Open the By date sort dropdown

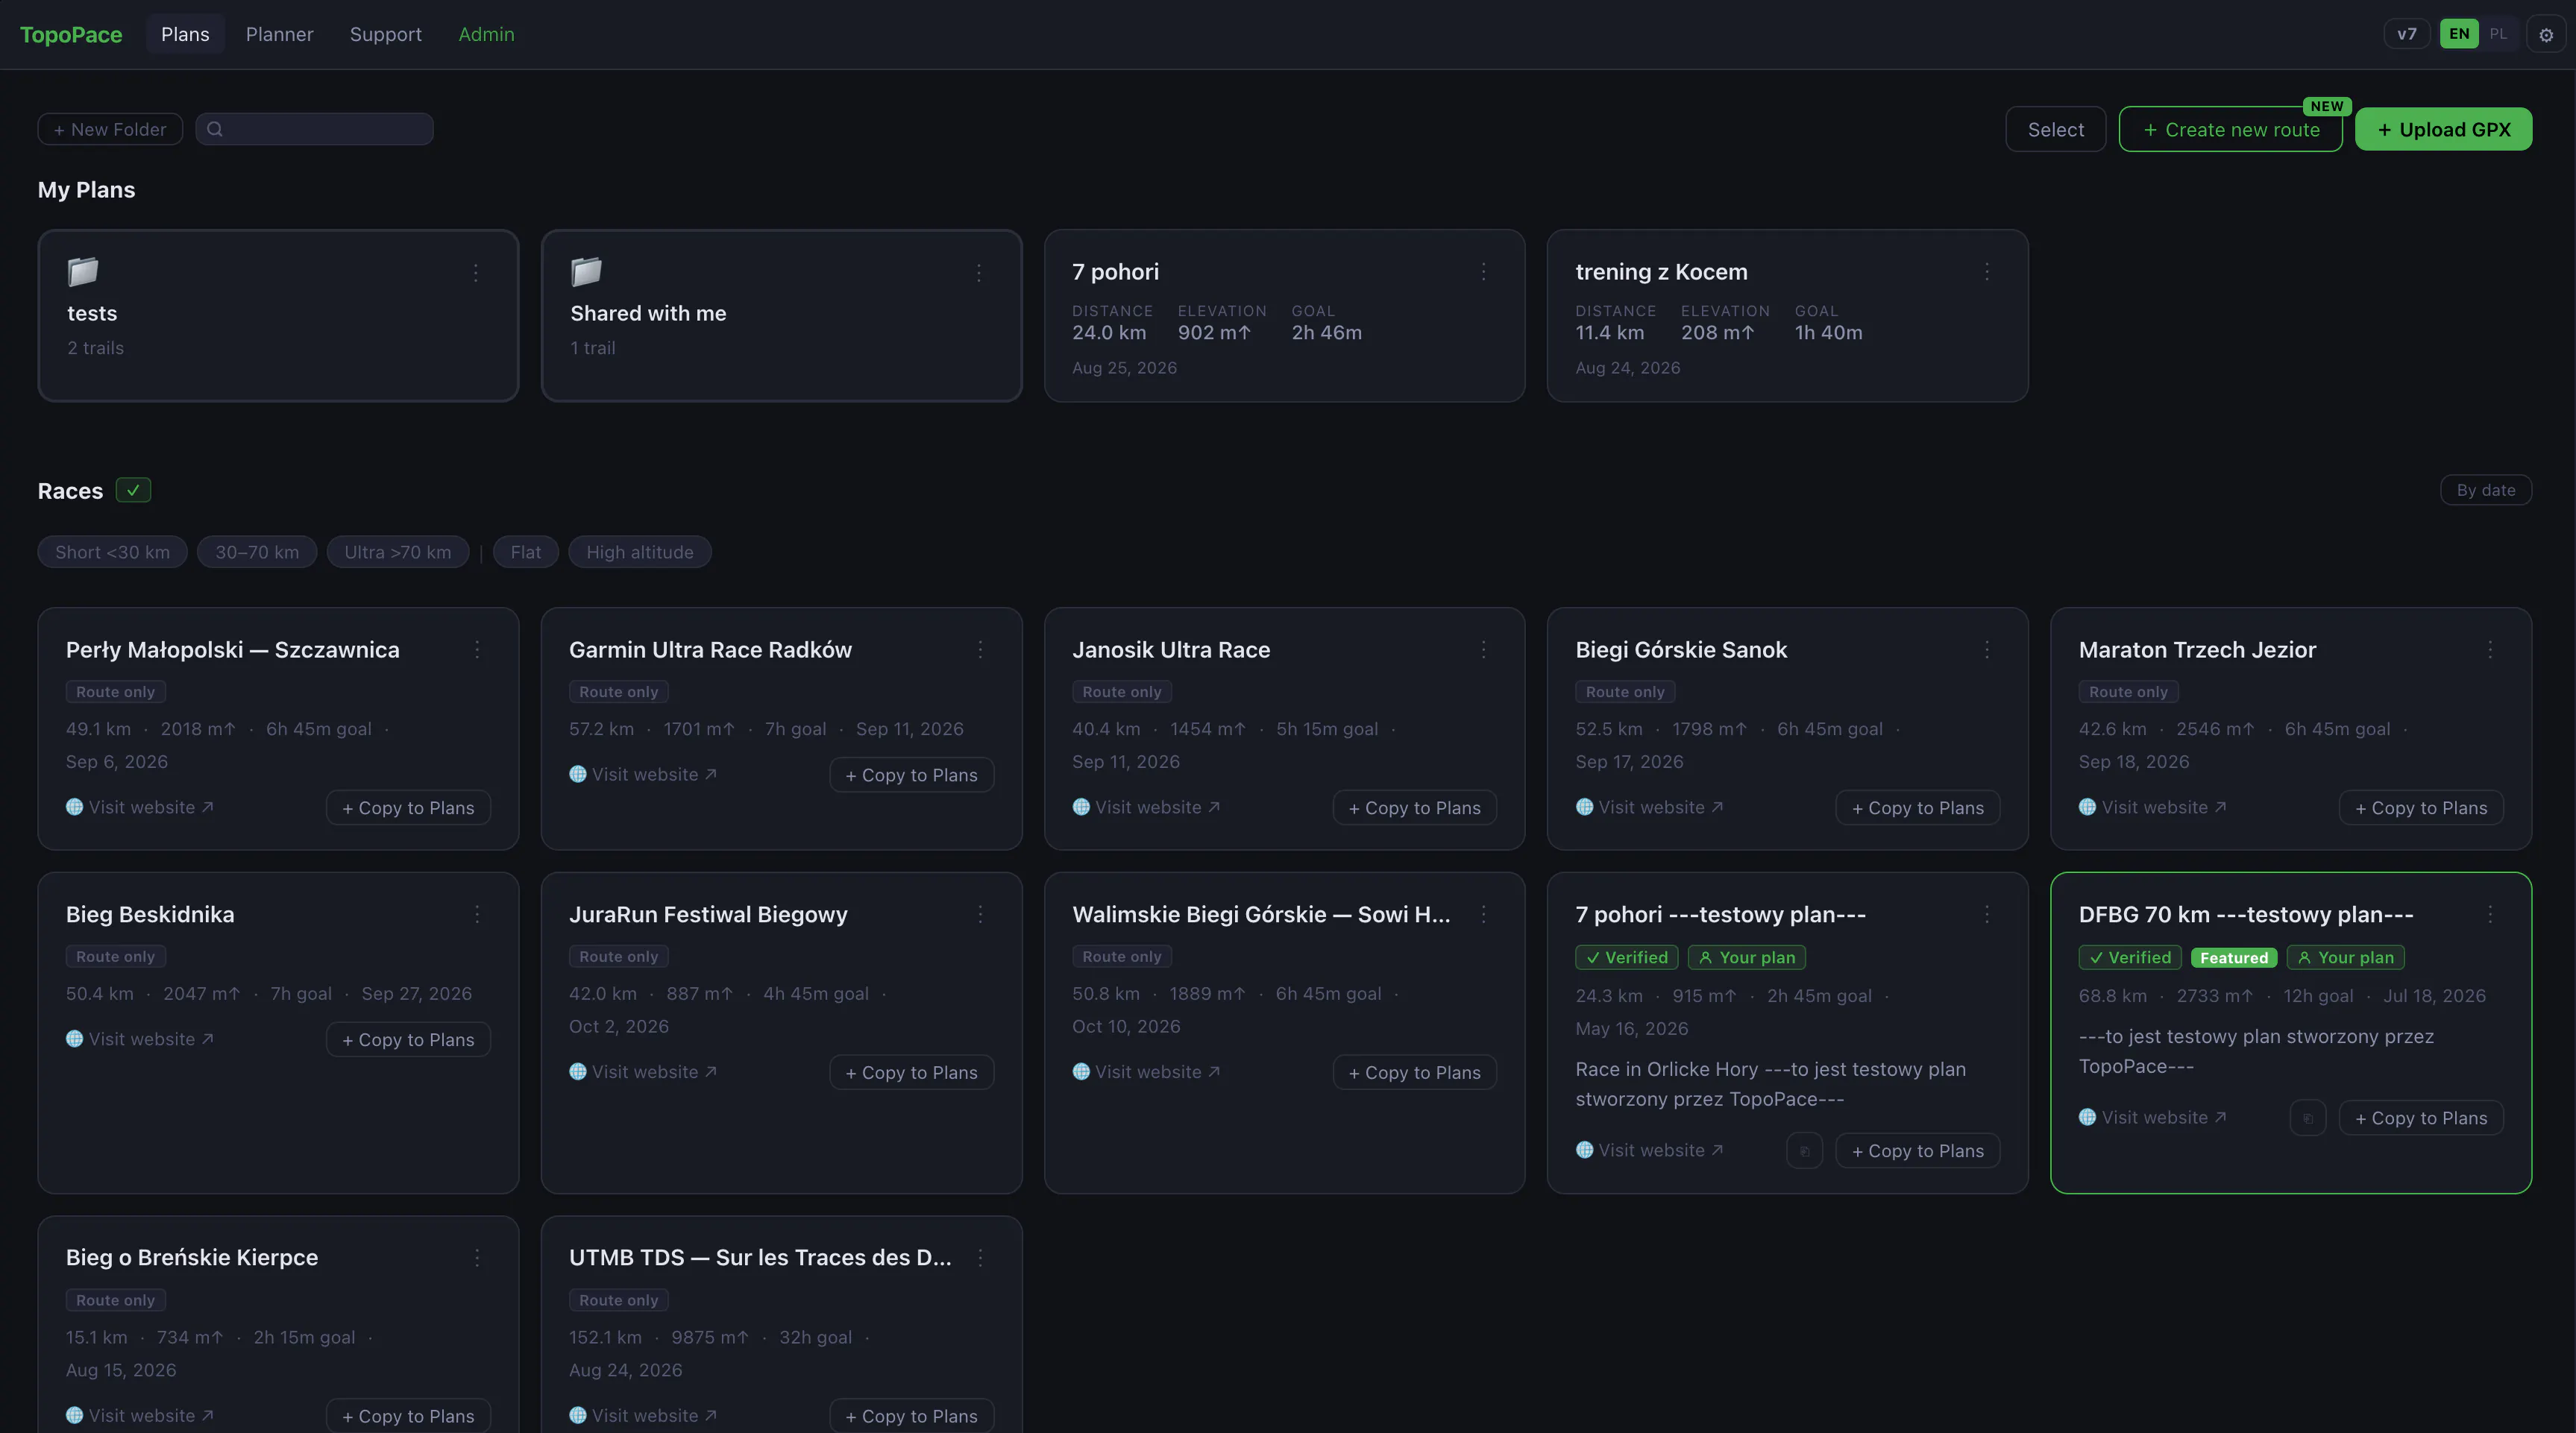tap(2486, 490)
